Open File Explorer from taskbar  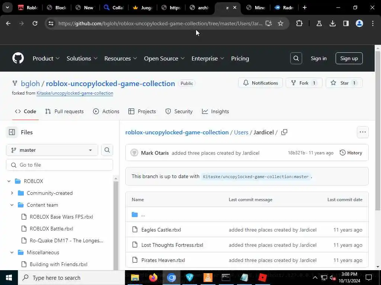click(x=135, y=278)
